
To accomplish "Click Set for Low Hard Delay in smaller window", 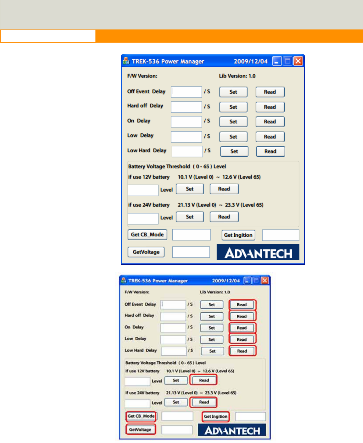I will click(213, 351).
